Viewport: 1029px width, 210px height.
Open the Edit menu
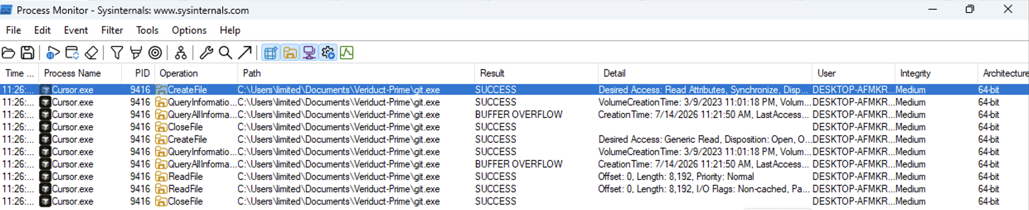pyautogui.click(x=42, y=30)
